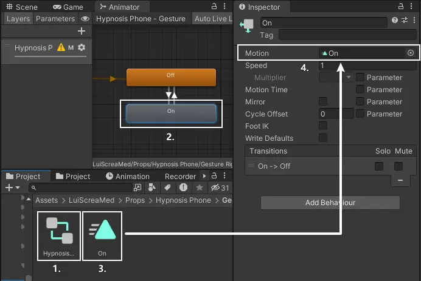Open the Animator window options menu
Screen dimensions: 421x281
point(224,6)
